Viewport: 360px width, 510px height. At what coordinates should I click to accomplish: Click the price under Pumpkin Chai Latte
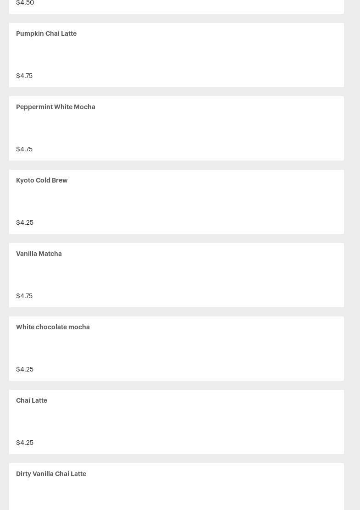[24, 76]
